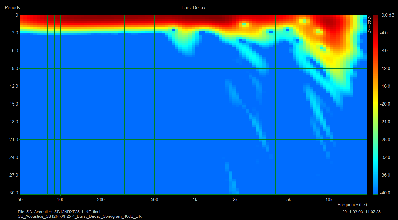Select the 2k frequency tick label
This screenshot has width=398, height=220.
pyautogui.click(x=235, y=199)
